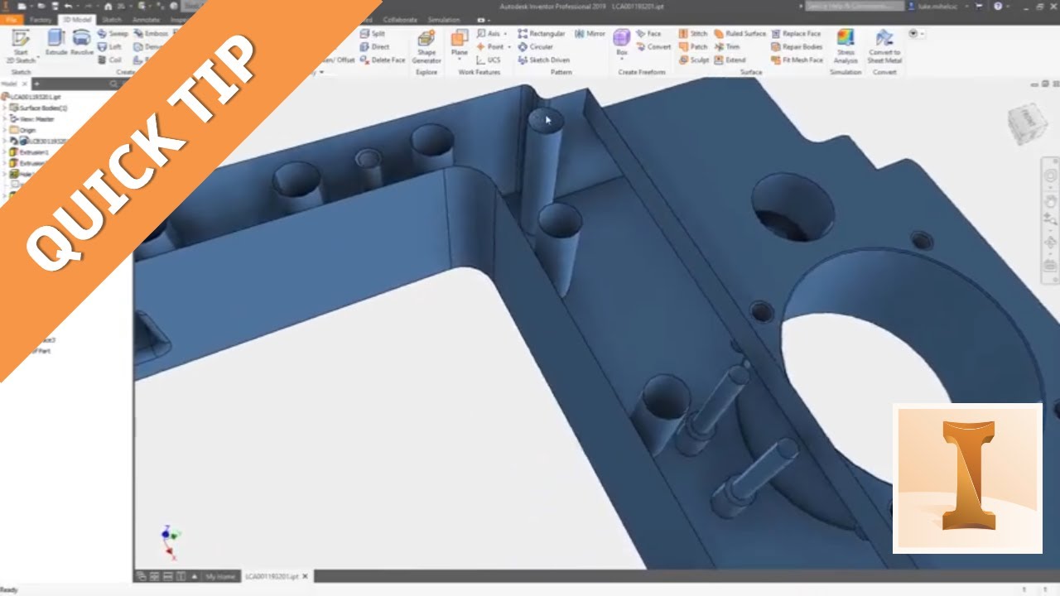The image size is (1060, 596).
Task: Expand the View: Master node
Action: tap(4, 119)
